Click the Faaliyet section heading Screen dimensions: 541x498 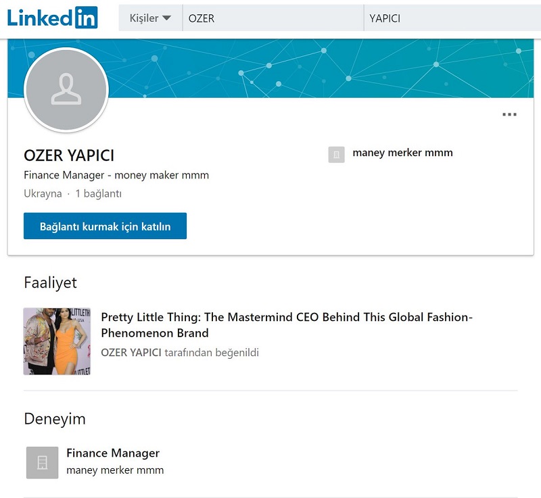tap(50, 282)
